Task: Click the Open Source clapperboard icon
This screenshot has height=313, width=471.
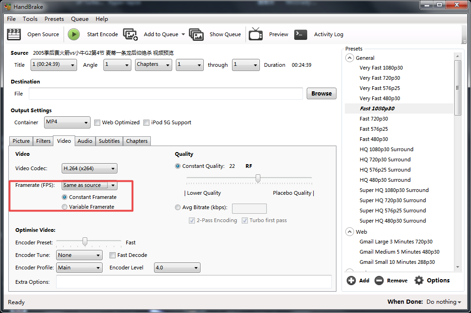Action: 14,34
